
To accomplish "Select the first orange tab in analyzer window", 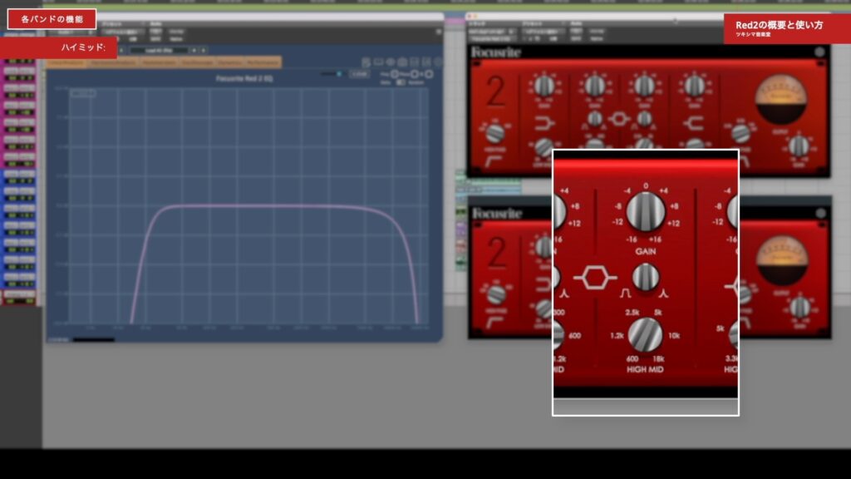I will [x=66, y=62].
